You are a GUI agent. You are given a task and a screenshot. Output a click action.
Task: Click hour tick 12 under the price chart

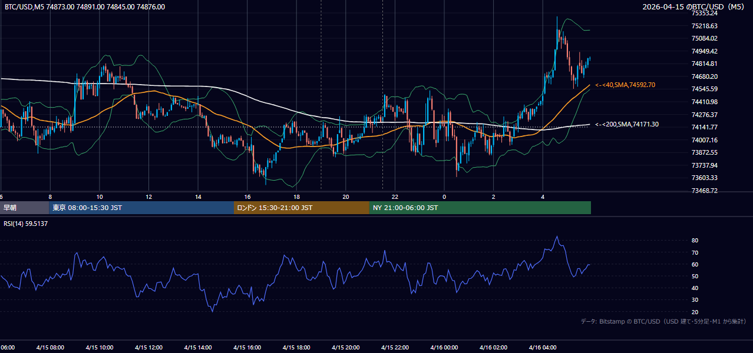[148, 197]
